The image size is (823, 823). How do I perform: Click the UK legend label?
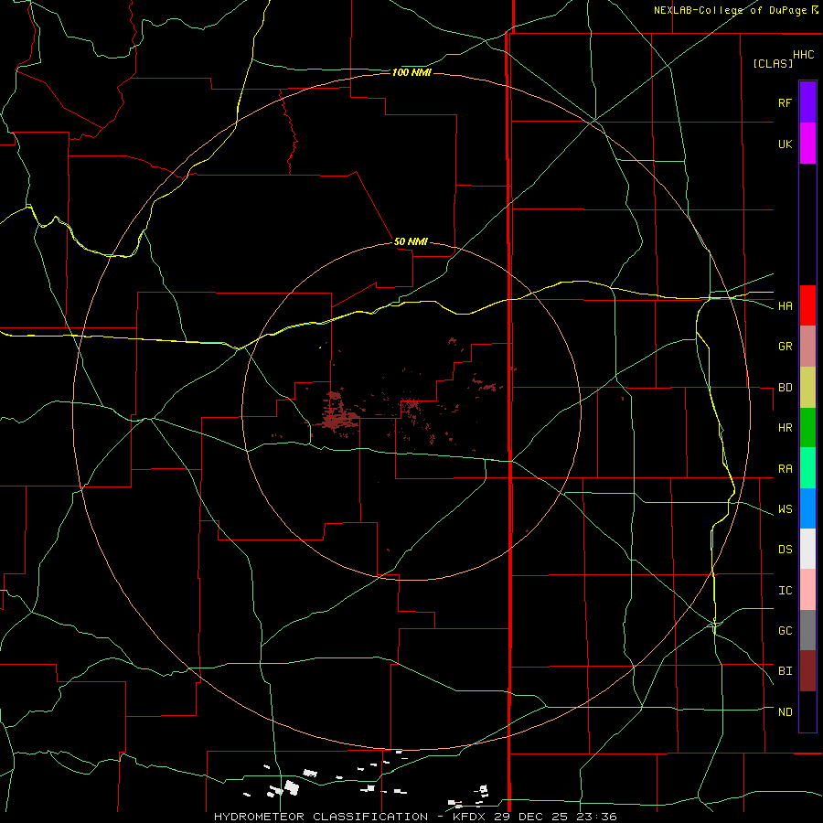[x=785, y=144]
